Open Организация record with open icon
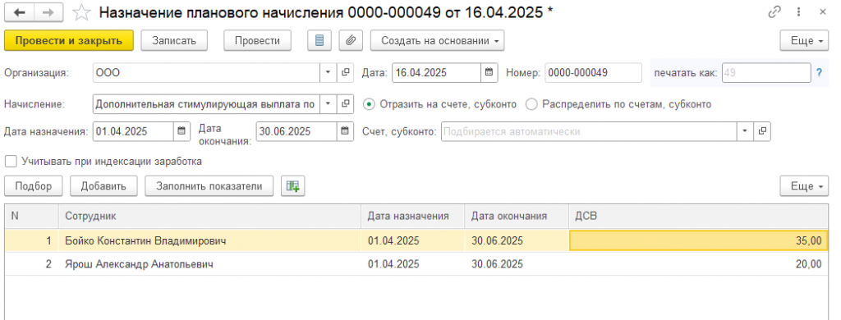Image resolution: width=841 pixels, height=320 pixels. click(x=346, y=73)
